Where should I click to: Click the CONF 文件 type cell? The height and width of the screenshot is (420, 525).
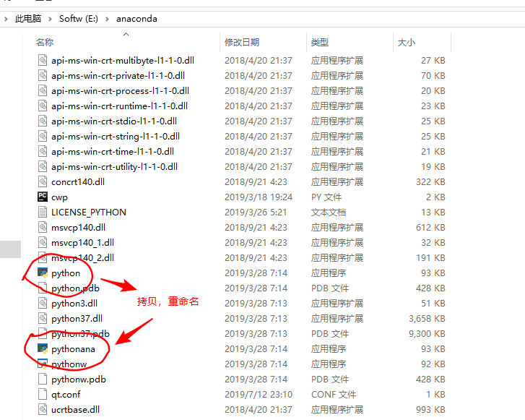[334, 394]
